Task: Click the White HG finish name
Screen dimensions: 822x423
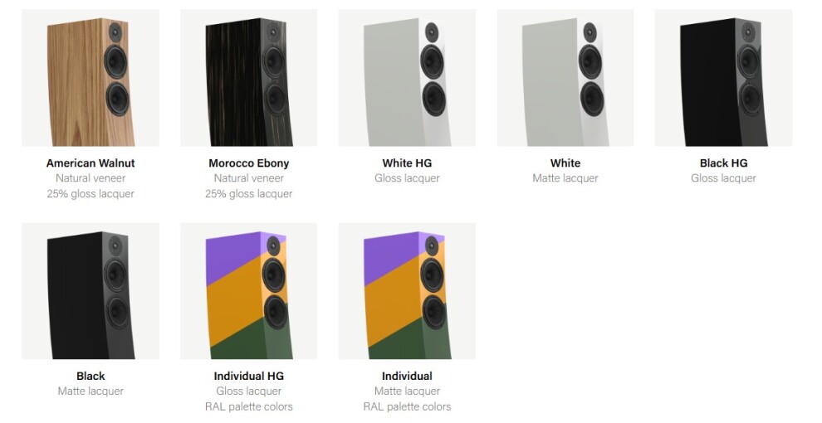Action: click(407, 163)
